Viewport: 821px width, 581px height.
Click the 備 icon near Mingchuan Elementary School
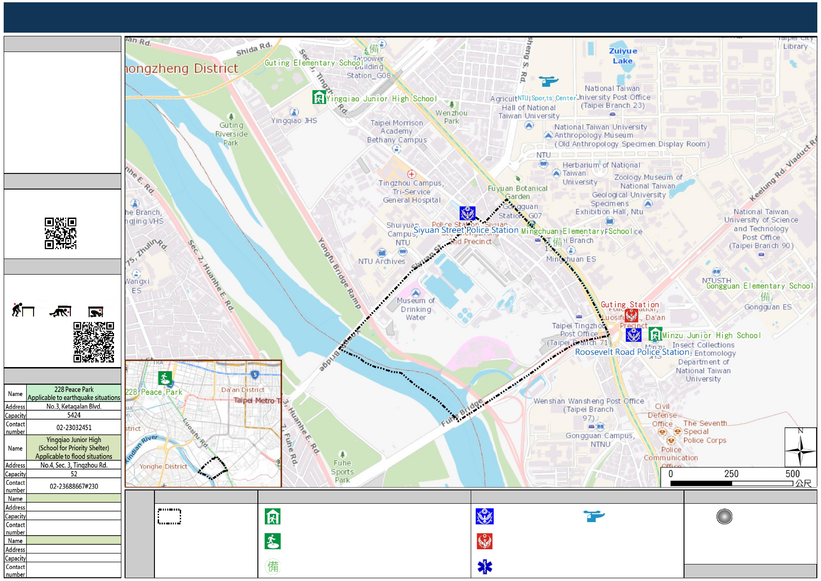(558, 242)
